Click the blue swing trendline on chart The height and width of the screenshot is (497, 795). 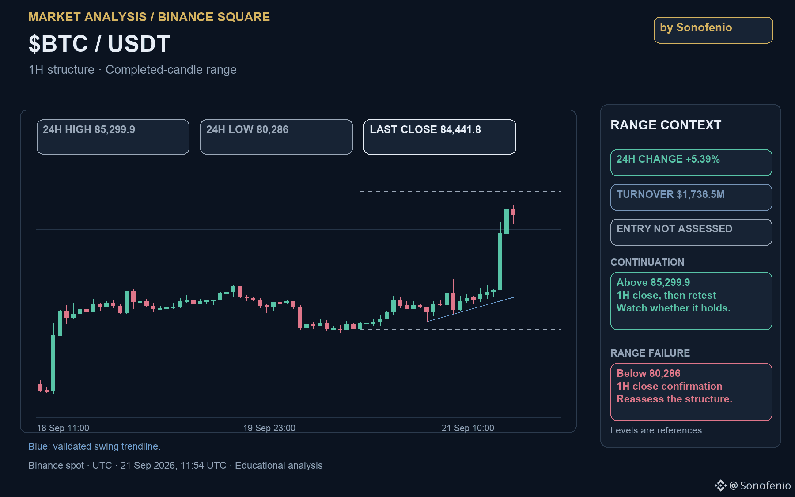(x=470, y=309)
